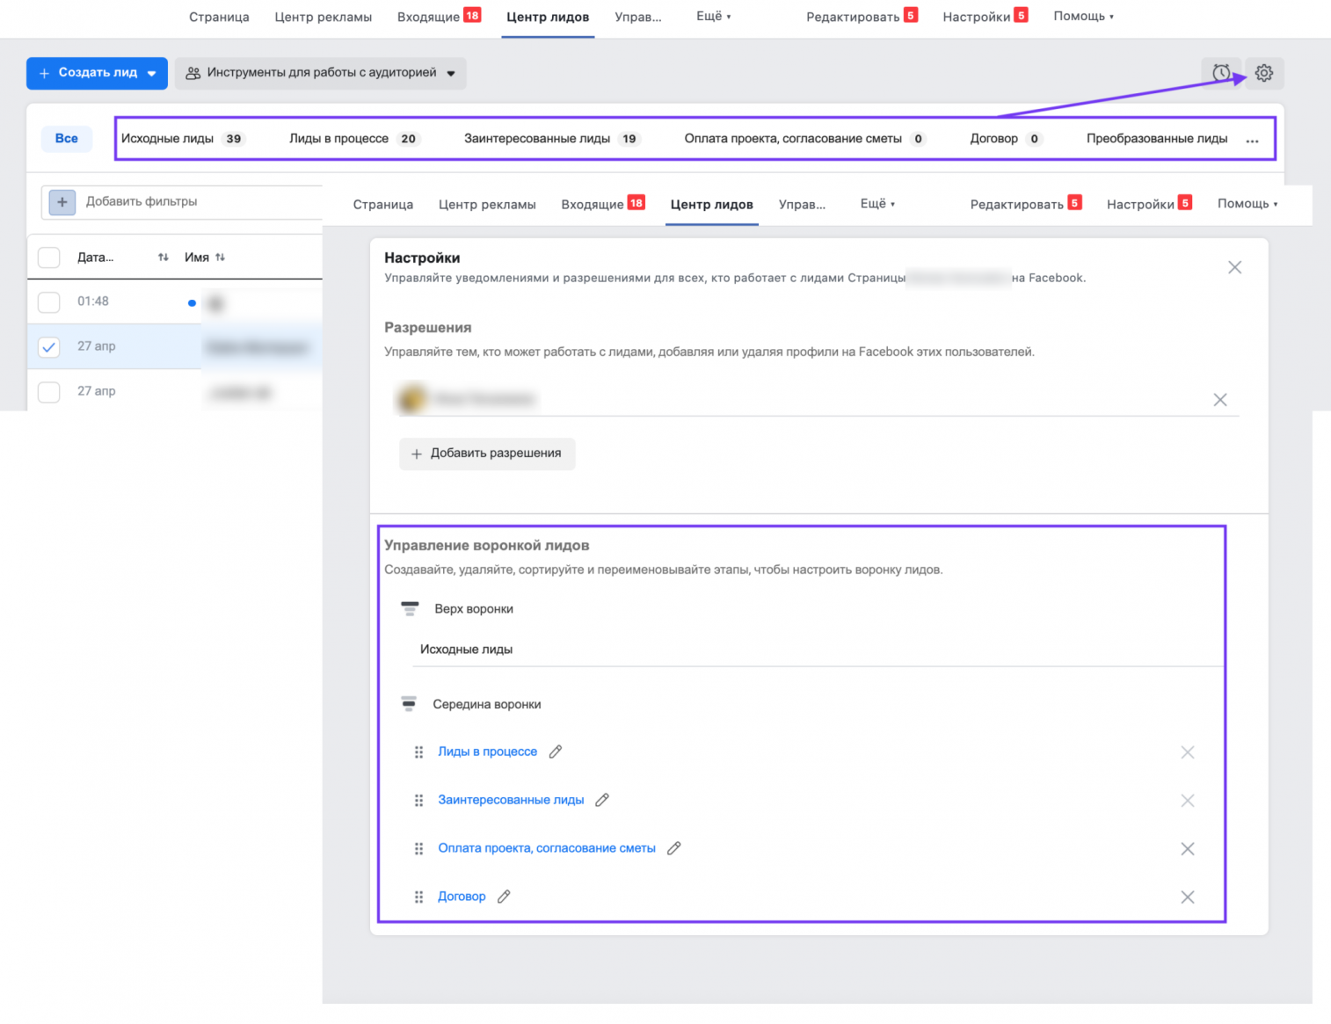The image size is (1331, 1024).
Task: Grab the drag handle of Лиды в процессе
Action: pyautogui.click(x=419, y=752)
